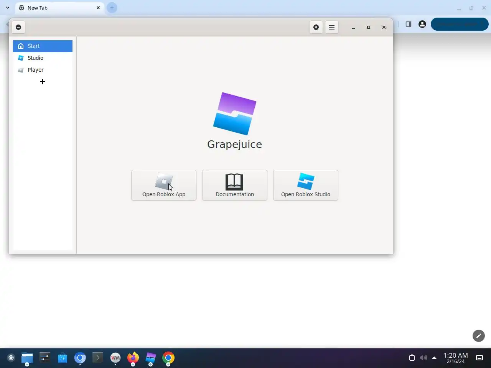
Task: Add a new prefix with plus icon
Action: 43,82
